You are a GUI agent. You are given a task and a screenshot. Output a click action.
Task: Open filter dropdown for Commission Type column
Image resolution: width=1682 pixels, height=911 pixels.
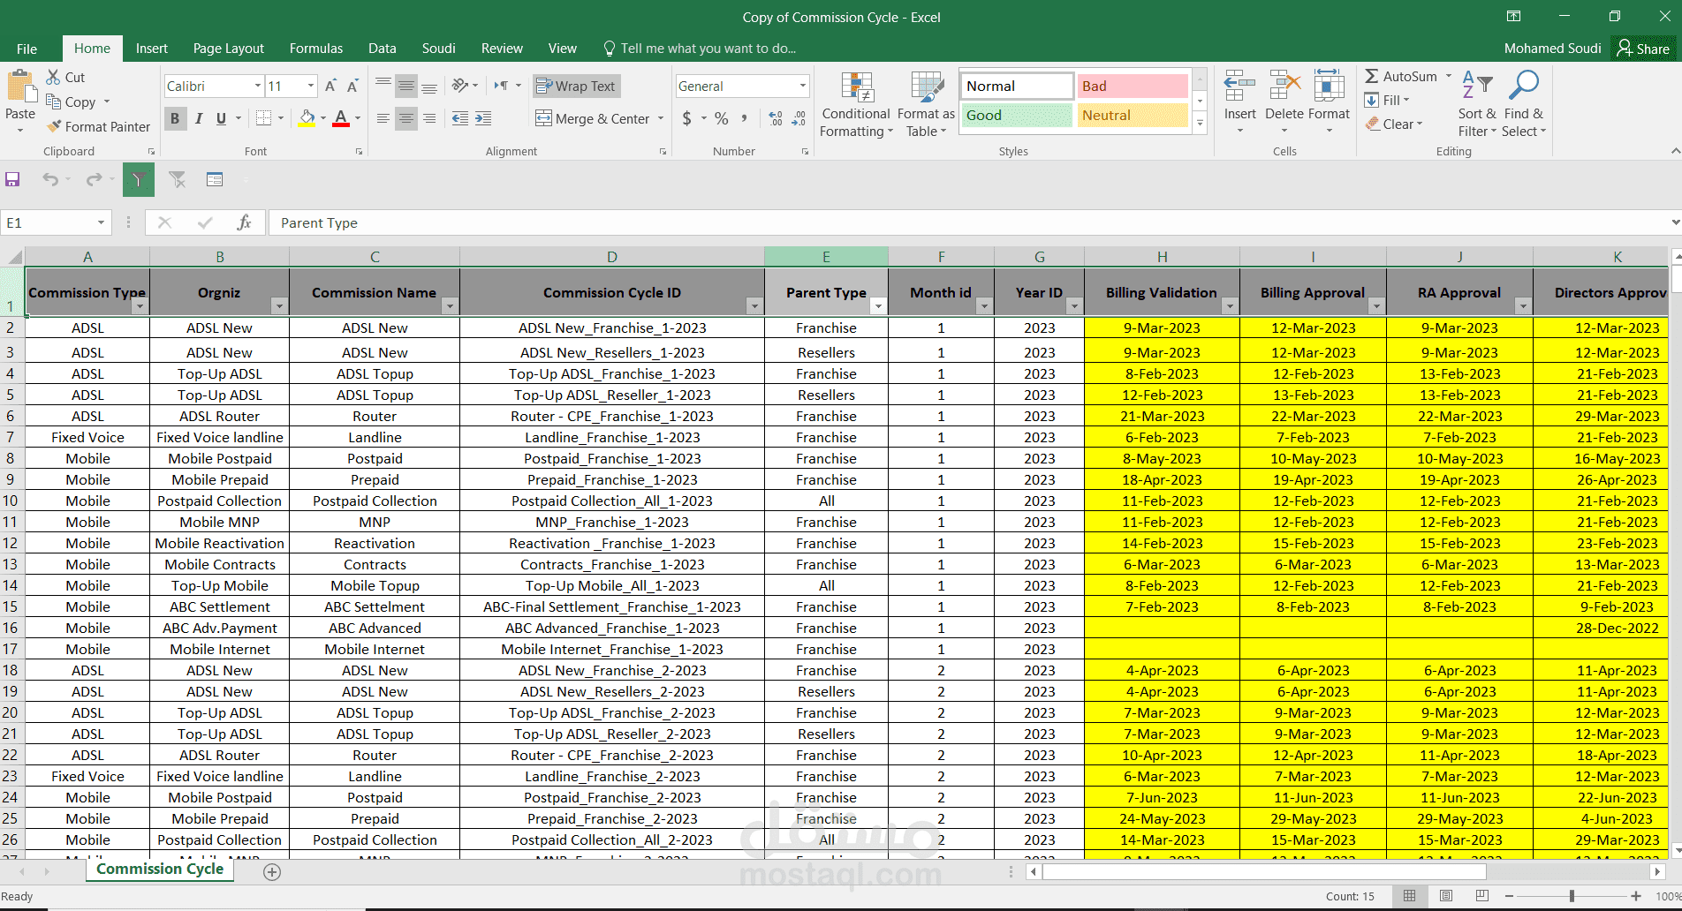[x=140, y=306]
